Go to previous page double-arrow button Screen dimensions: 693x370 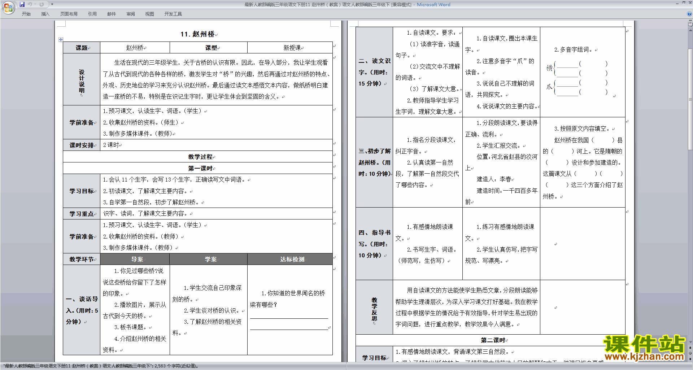coord(690,348)
